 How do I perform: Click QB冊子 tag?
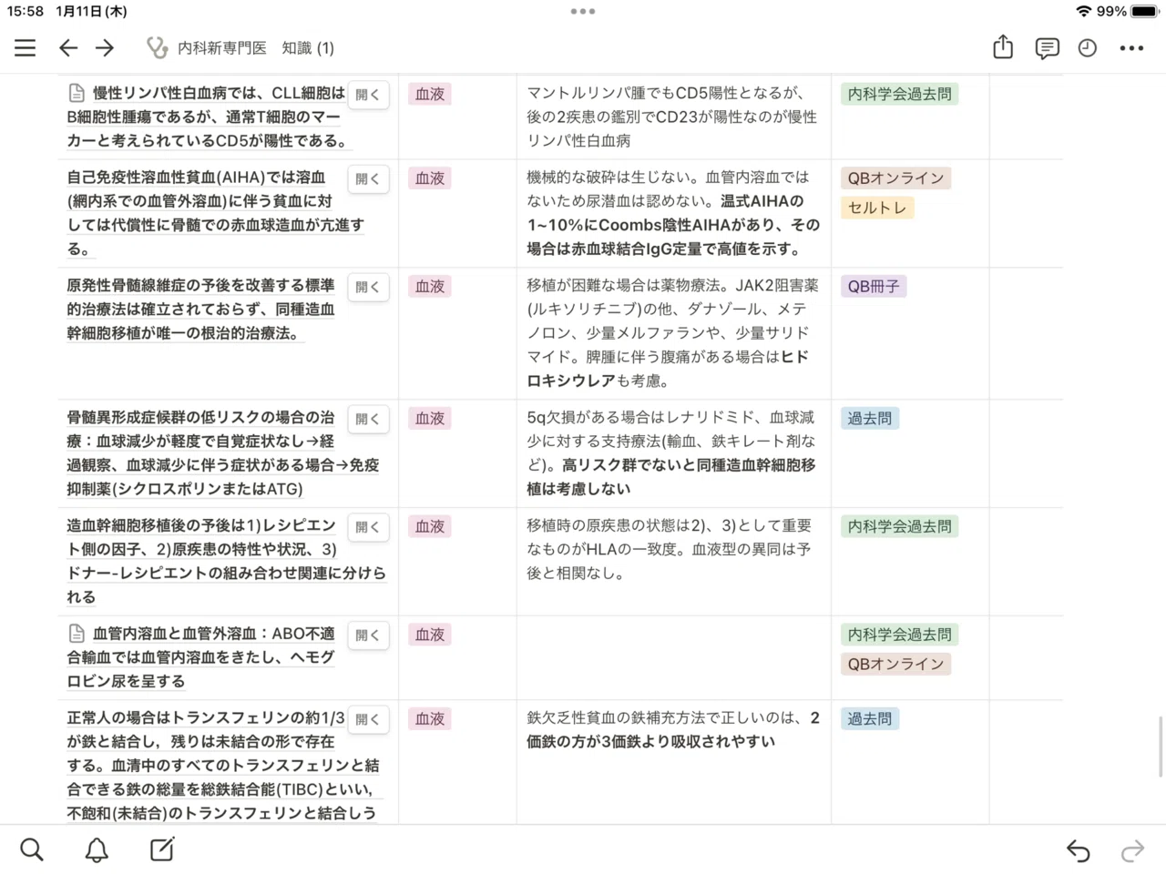tap(874, 286)
